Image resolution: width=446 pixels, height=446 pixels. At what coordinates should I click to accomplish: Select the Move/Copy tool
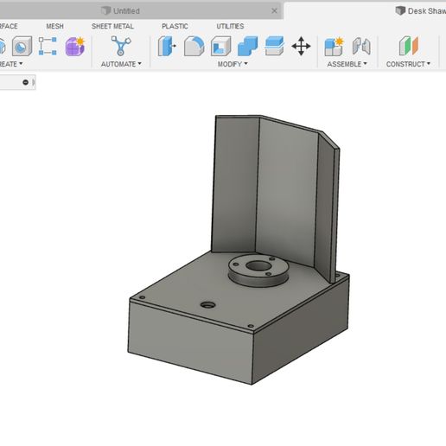pos(301,46)
